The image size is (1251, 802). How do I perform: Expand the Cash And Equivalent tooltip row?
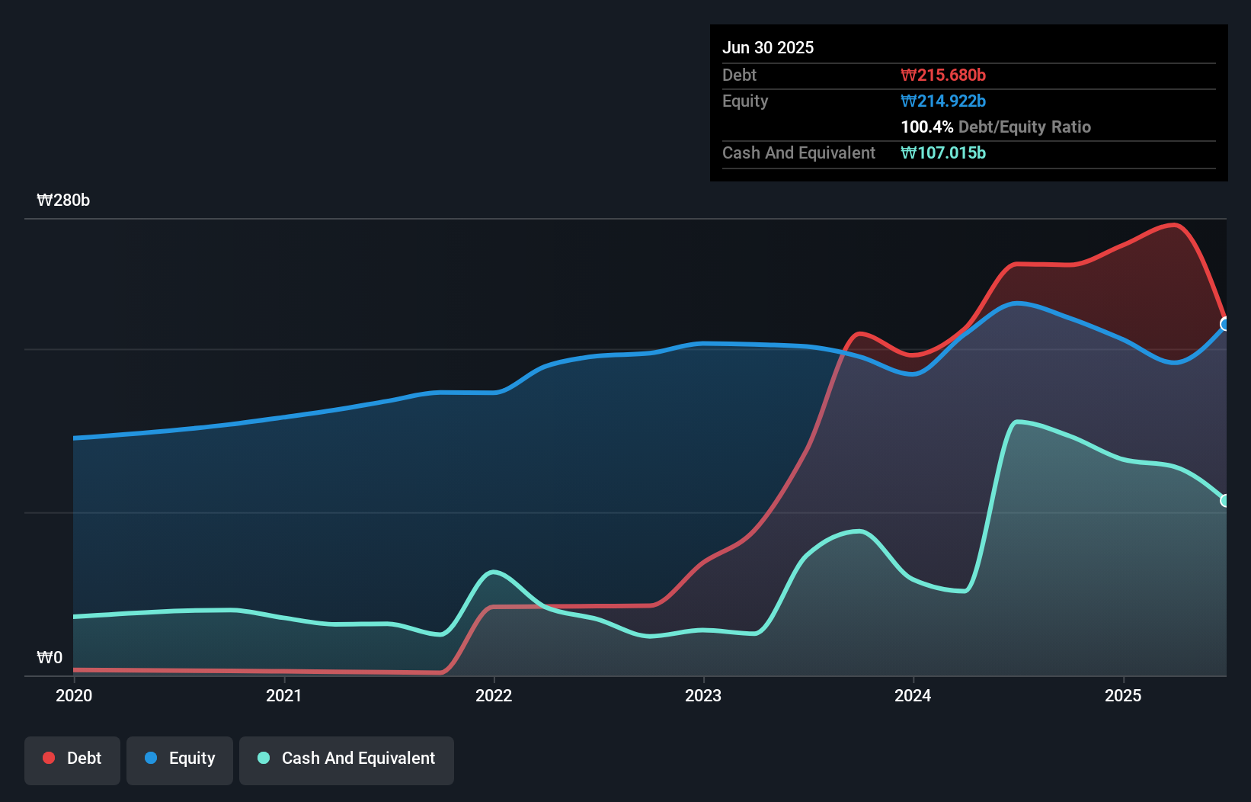pyautogui.click(x=798, y=152)
